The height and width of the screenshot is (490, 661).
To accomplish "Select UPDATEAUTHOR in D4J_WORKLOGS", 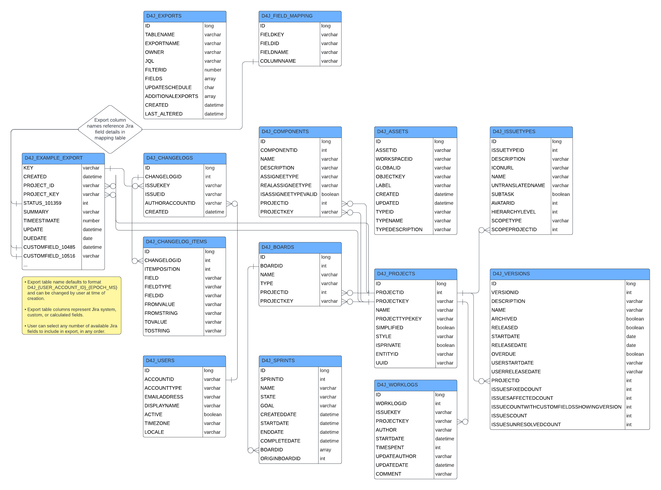I will [415, 456].
